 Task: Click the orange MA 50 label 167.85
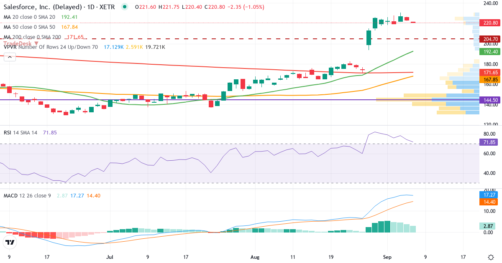coord(490,79)
